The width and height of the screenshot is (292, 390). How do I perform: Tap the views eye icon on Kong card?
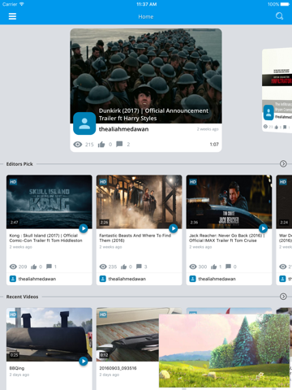(x=13, y=266)
